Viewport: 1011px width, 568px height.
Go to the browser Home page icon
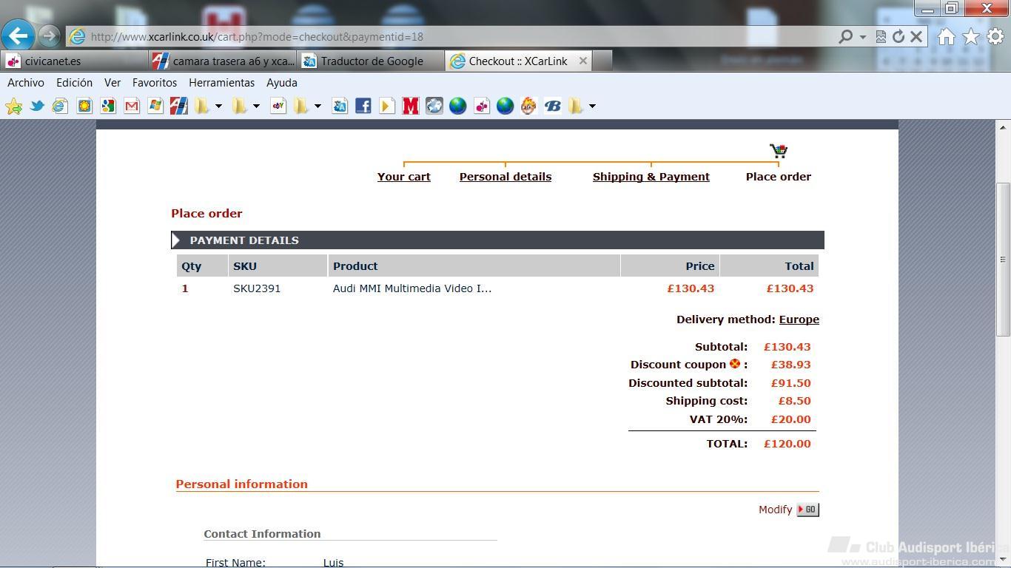[x=946, y=36]
